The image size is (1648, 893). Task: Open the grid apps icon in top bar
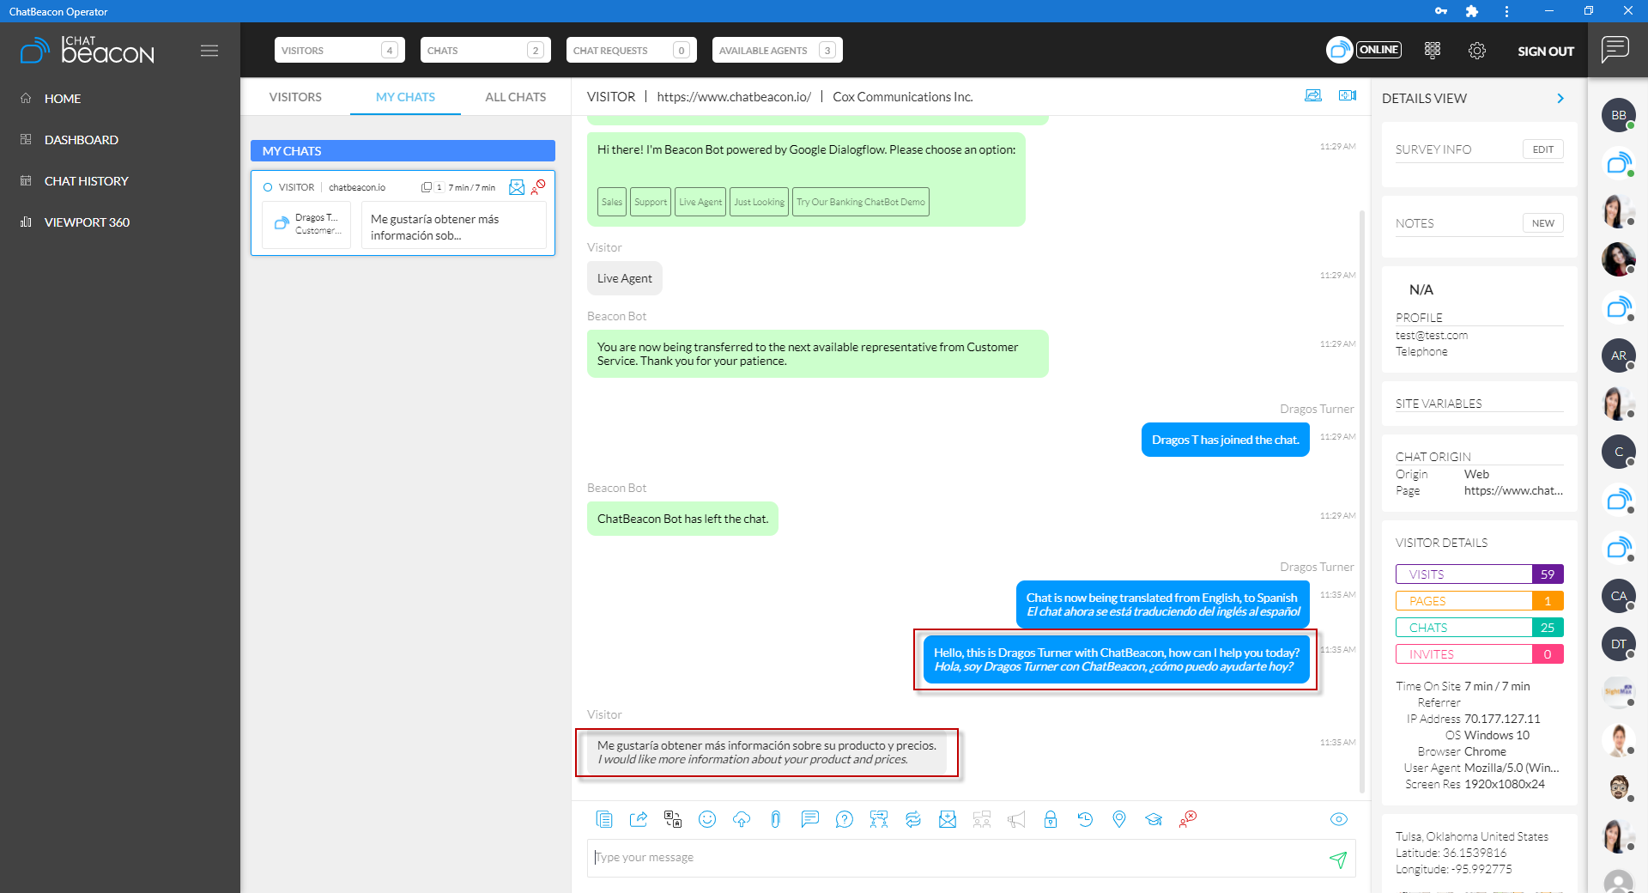tap(1433, 50)
